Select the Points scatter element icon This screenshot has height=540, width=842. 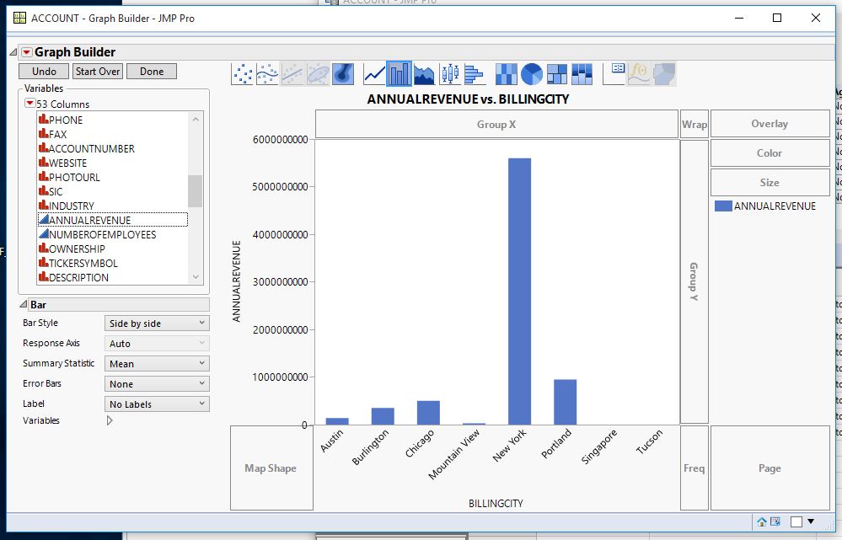(242, 74)
